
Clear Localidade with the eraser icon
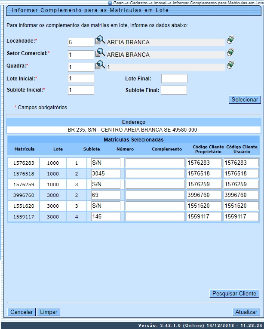click(x=230, y=40)
